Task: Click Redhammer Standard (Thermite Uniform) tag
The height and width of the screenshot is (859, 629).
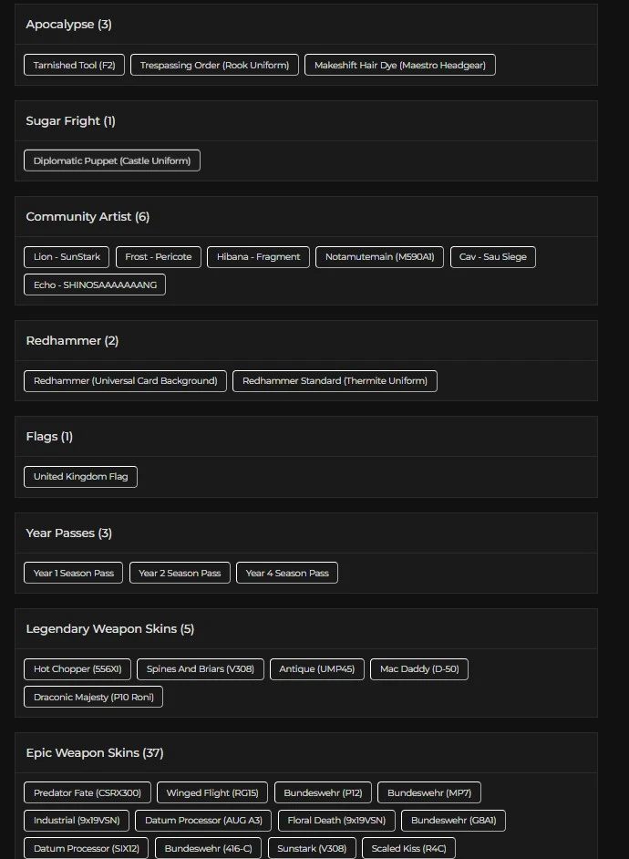Action: [x=335, y=380]
